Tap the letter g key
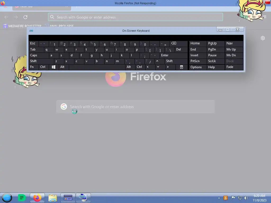This screenshot has width=271, height=203. coord(94,56)
